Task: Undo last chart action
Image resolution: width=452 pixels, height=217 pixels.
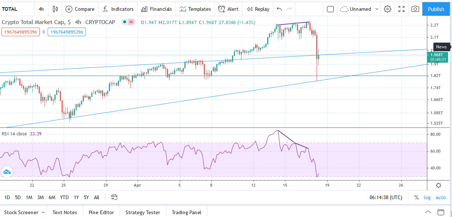Action: pos(279,9)
